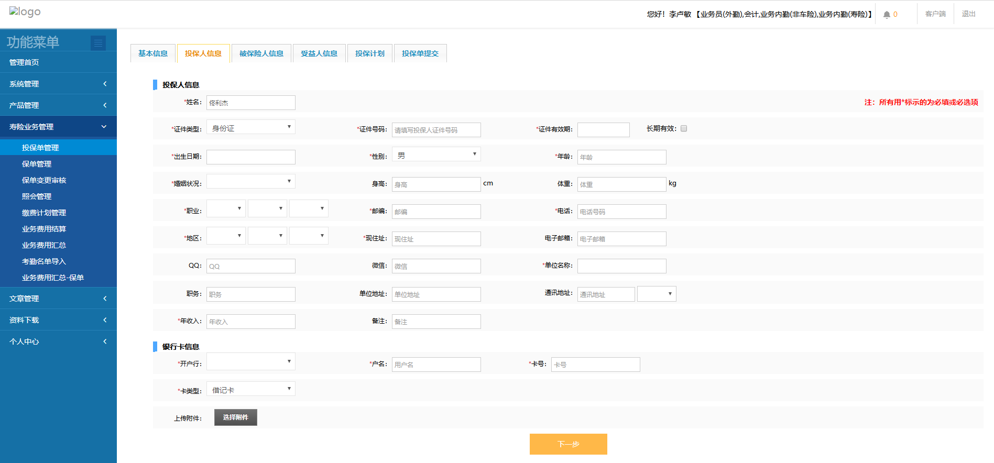
Task: Click the 下一步 button
Action: coord(568,444)
